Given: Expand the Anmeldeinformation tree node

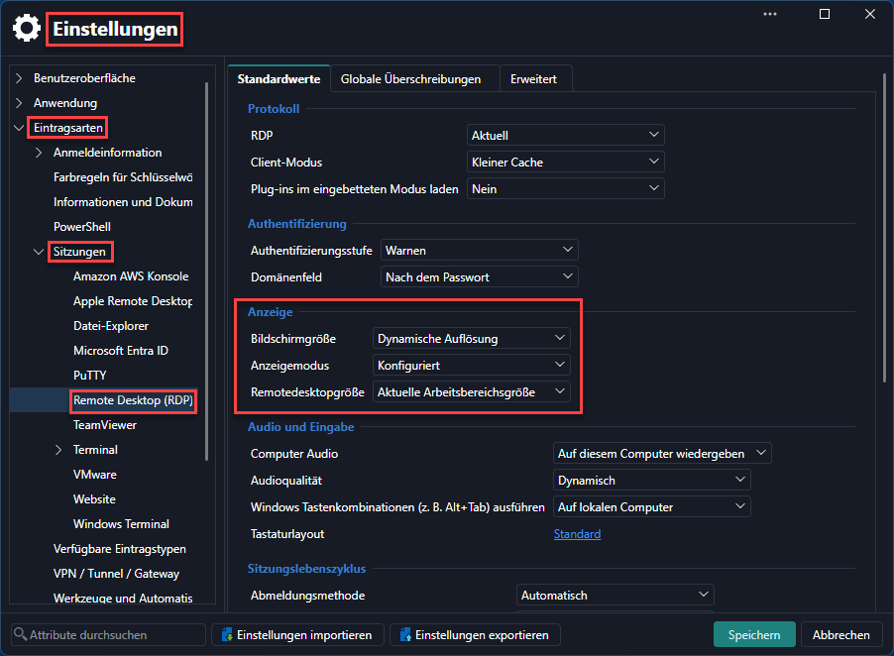Looking at the screenshot, I should 39,153.
